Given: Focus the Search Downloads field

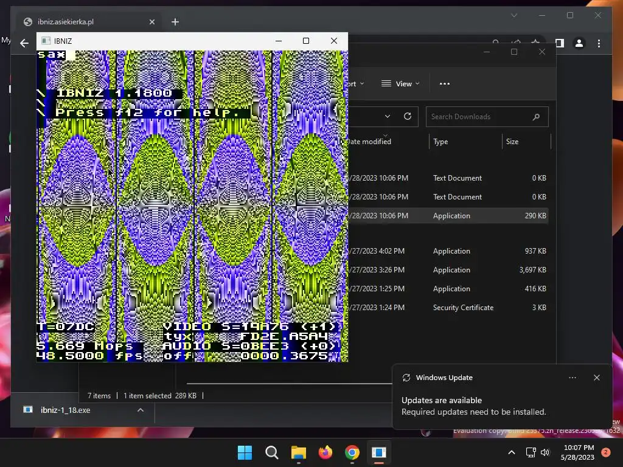Looking at the screenshot, I should pyautogui.click(x=487, y=117).
